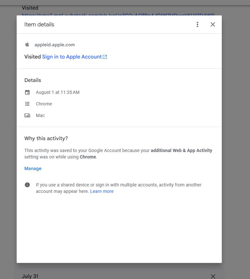Click the Details section heading
This screenshot has height=279, width=250.
pyautogui.click(x=33, y=80)
